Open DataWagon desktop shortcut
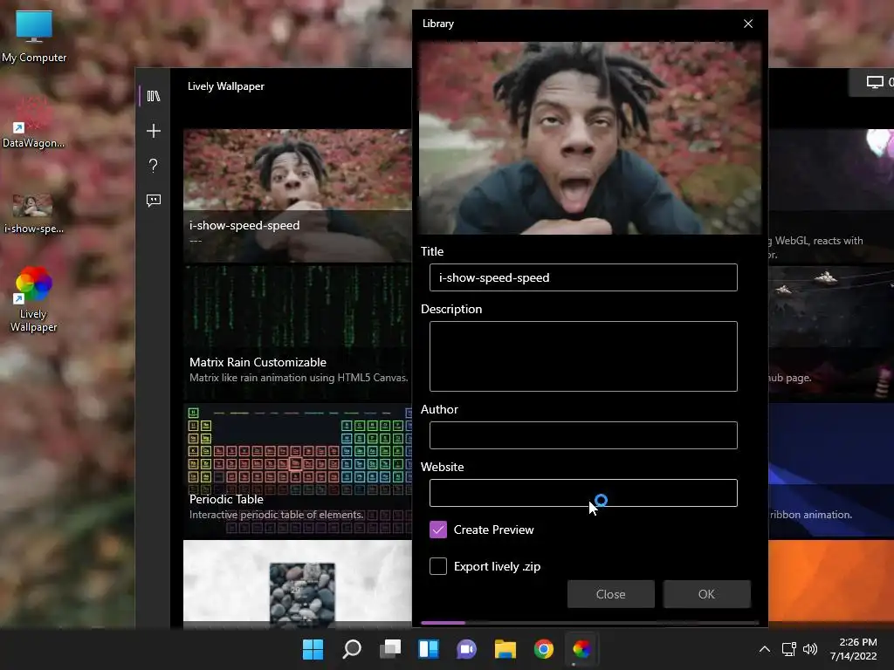This screenshot has width=894, height=670. (34, 122)
